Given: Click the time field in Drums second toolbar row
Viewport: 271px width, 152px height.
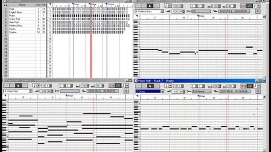Looking at the screenshot, I should [178, 92].
